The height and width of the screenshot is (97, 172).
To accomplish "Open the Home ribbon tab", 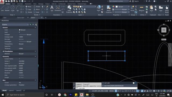I will [x=8, y=4].
